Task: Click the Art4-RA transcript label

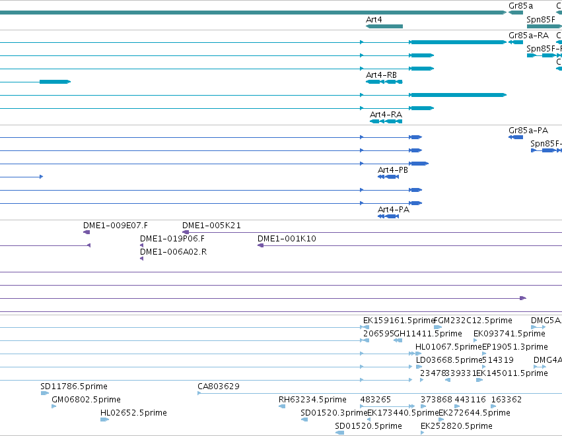Action: click(x=386, y=115)
